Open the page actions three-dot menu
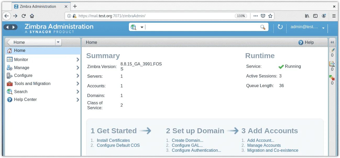The width and height of the screenshot is (340, 158). [256, 16]
